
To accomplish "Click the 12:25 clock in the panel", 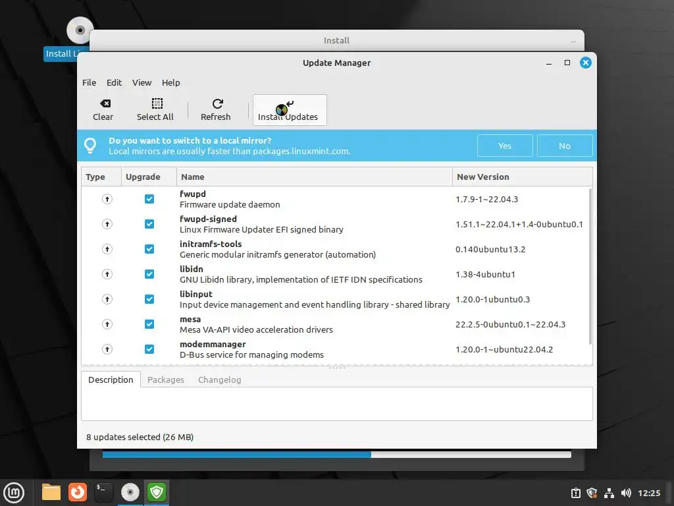I will pos(649,493).
